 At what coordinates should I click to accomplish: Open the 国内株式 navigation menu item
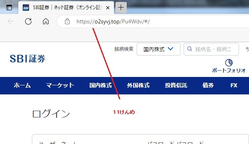pos(100,85)
